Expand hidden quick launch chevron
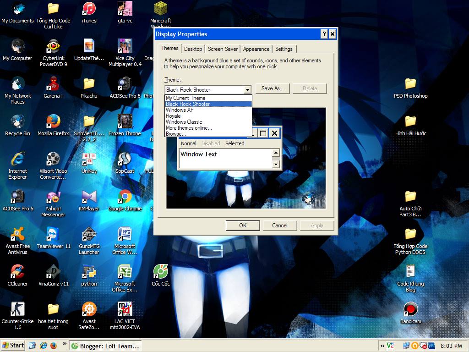This screenshot has height=352, width=469. [64, 344]
